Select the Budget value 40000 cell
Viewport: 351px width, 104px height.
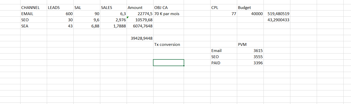(x=250, y=14)
